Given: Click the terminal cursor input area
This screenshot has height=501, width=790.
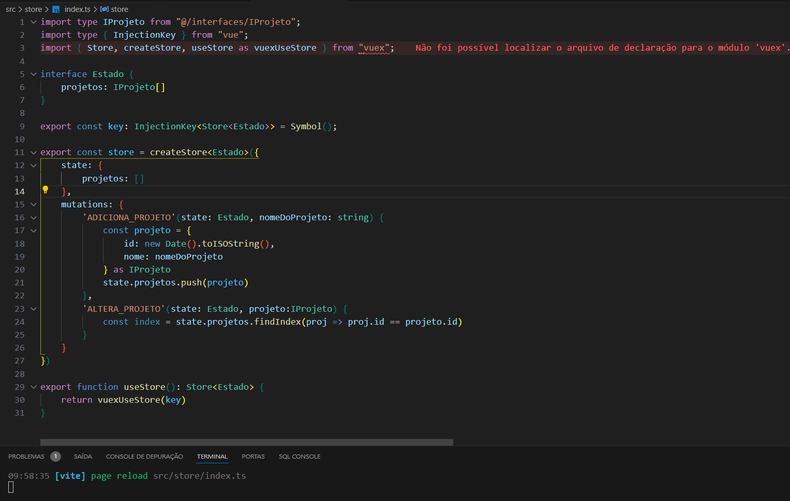Looking at the screenshot, I should coord(11,487).
